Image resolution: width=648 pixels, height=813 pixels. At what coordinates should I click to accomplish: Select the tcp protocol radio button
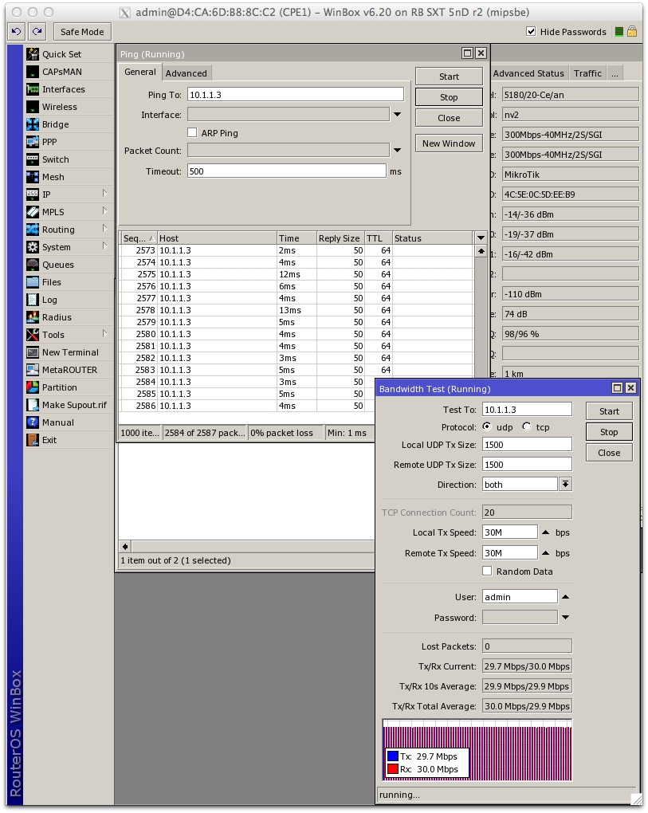point(525,426)
